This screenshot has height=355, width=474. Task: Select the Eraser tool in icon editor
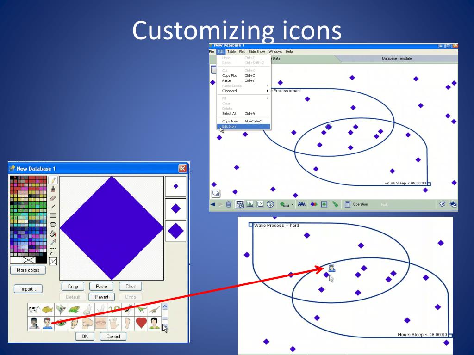53,198
